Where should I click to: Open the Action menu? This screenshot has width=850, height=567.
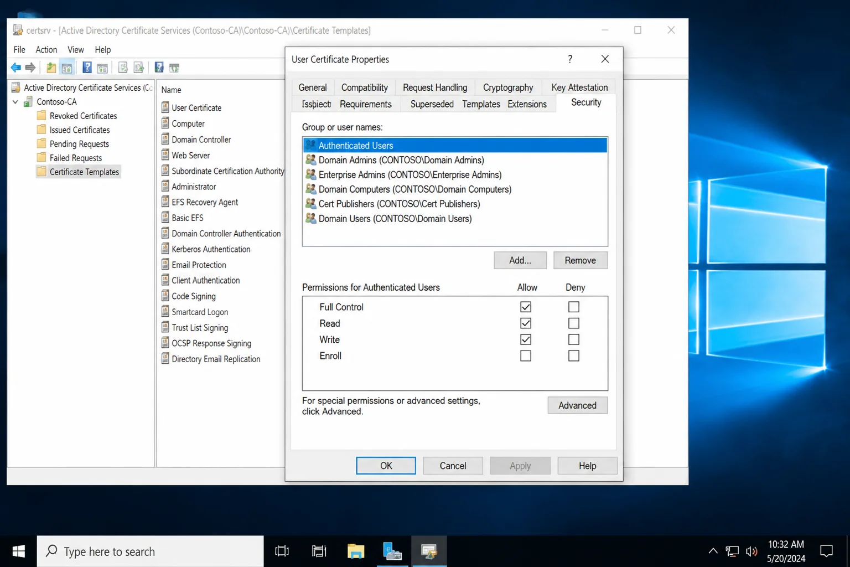pyautogui.click(x=46, y=50)
